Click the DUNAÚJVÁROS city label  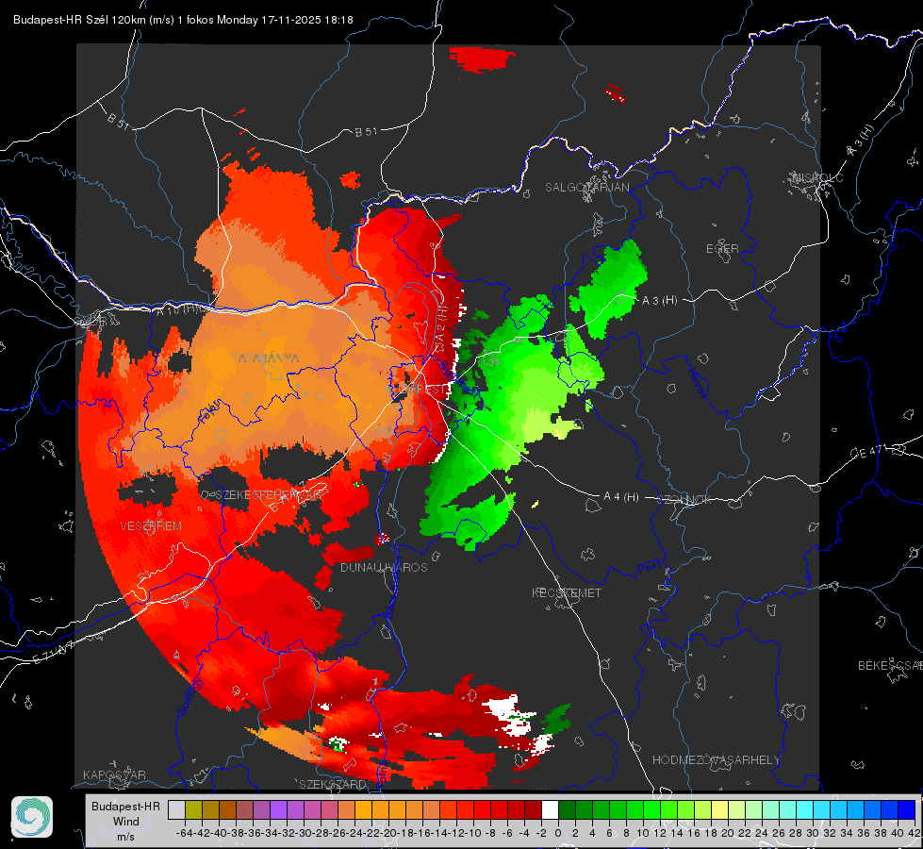click(384, 567)
